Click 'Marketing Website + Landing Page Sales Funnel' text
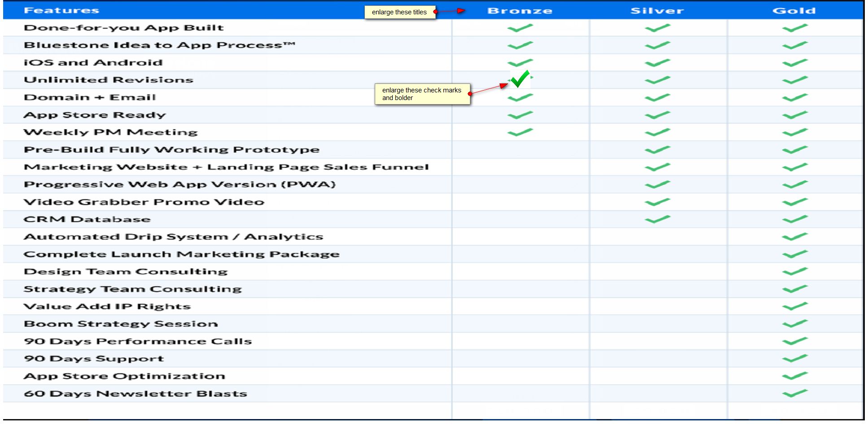The width and height of the screenshot is (868, 424). (226, 167)
